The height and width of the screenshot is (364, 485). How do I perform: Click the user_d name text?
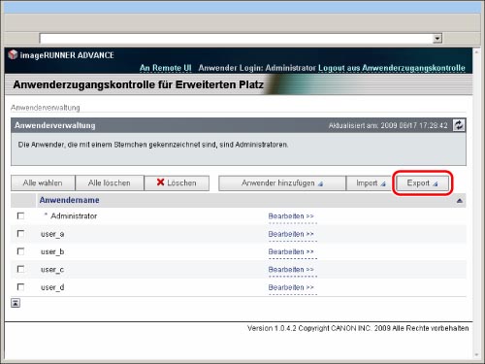click(x=52, y=287)
